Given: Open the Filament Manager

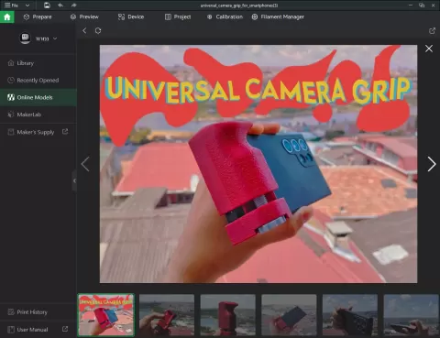Looking at the screenshot, I should tap(278, 16).
